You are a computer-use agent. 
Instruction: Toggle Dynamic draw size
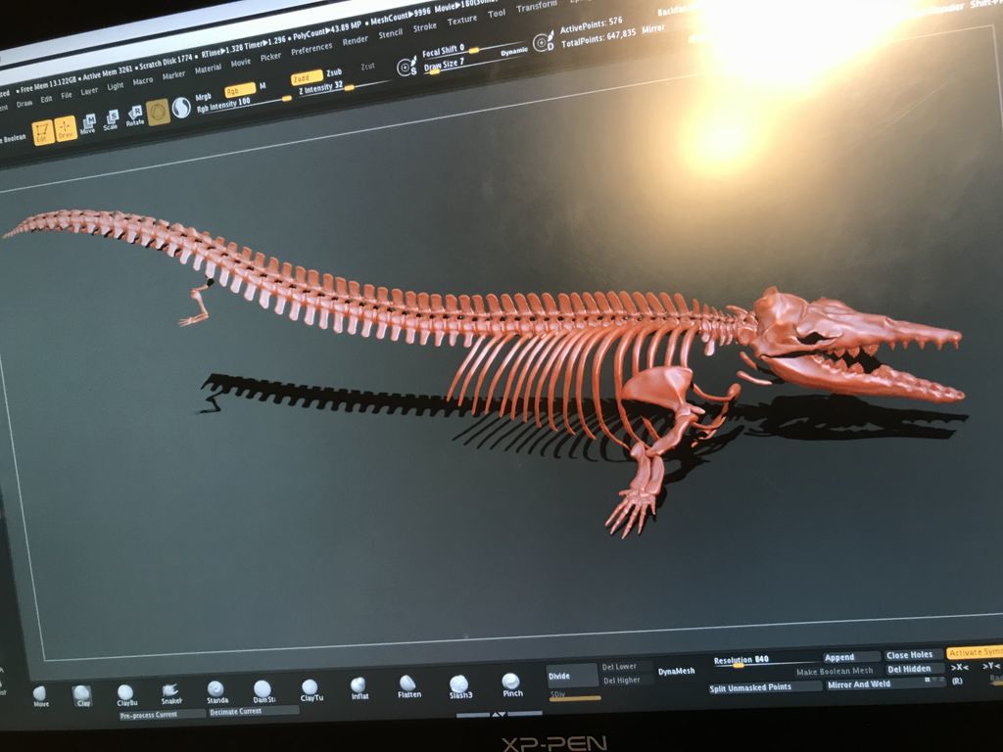[513, 51]
